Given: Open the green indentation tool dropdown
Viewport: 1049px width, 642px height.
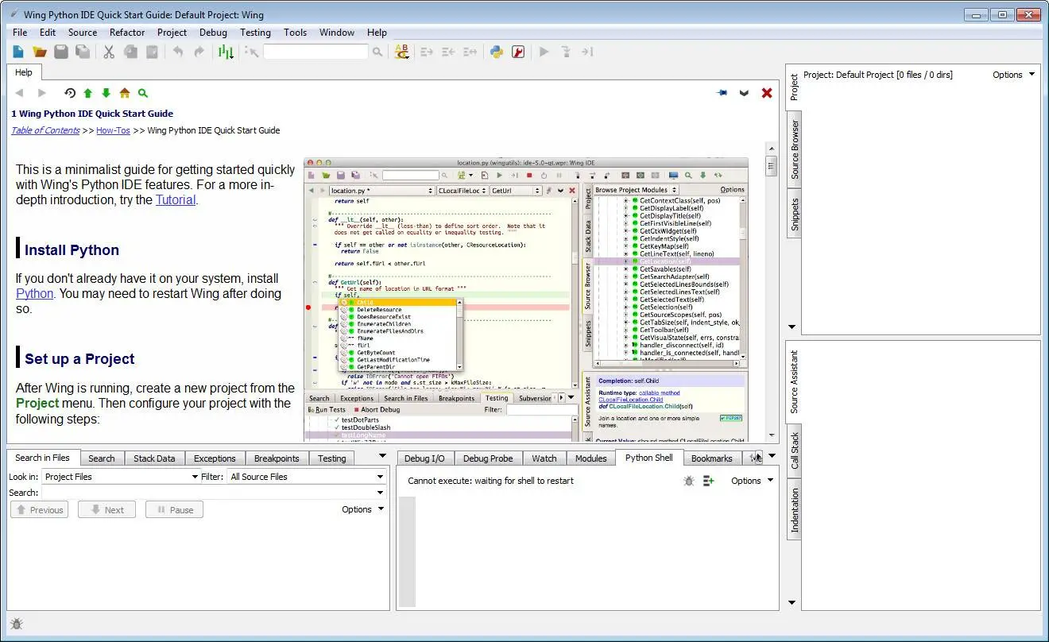Looking at the screenshot, I should coord(226,52).
